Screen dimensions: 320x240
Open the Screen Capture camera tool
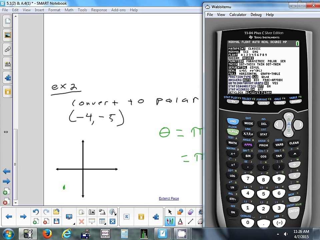tap(92, 212)
